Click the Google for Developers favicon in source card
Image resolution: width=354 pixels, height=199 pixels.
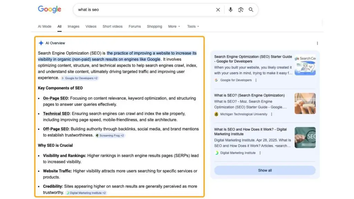(216, 80)
